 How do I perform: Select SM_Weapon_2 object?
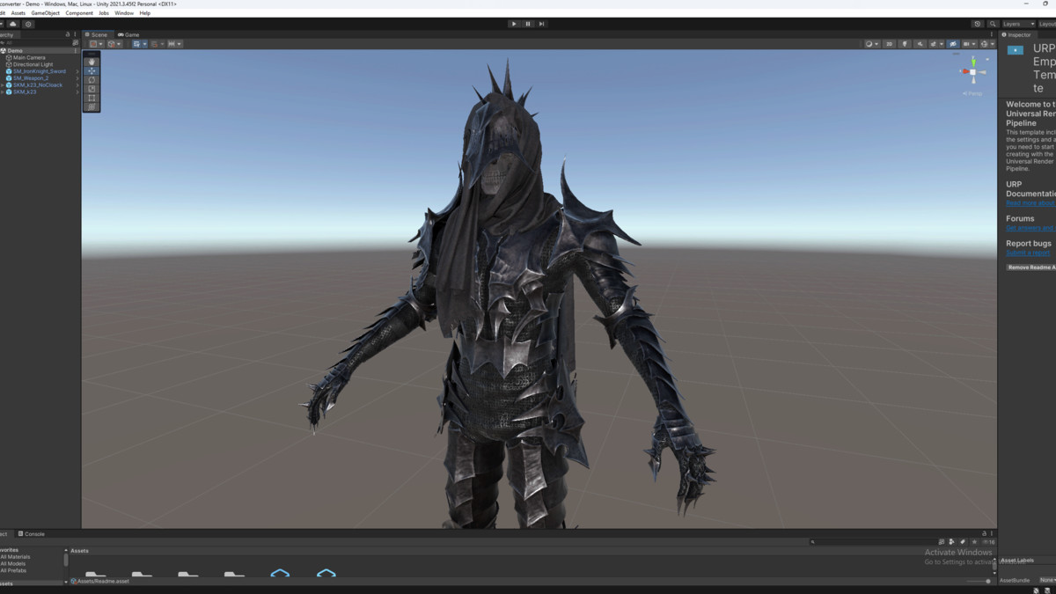tap(31, 78)
